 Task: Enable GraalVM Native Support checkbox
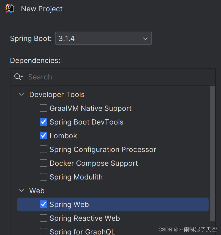click(x=43, y=108)
